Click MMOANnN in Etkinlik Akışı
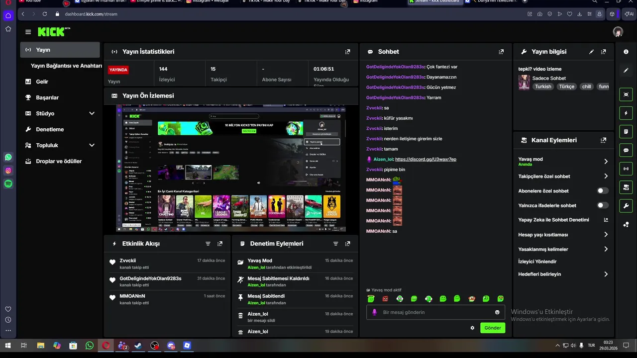This screenshot has width=637, height=358. (132, 296)
